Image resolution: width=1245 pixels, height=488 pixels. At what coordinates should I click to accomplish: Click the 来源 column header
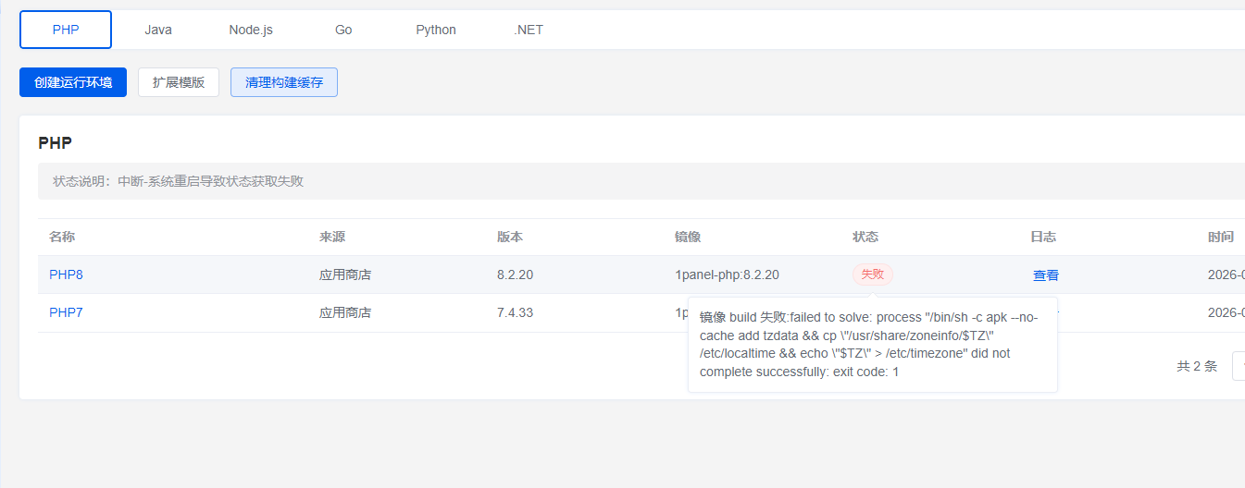tap(332, 237)
